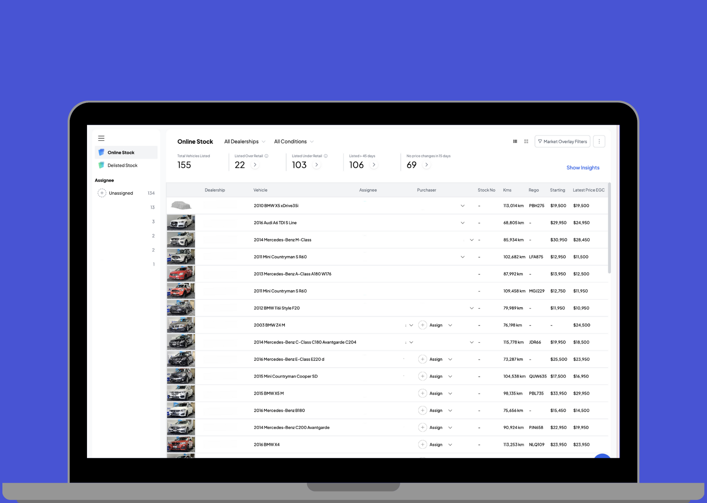Click the arrow beside Listed Over Retail count
707x503 pixels.
coord(255,165)
